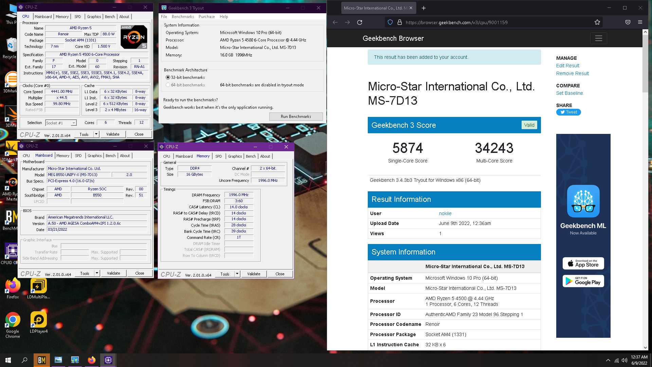
Task: Click Download on the App Store badge
Action: 583,263
